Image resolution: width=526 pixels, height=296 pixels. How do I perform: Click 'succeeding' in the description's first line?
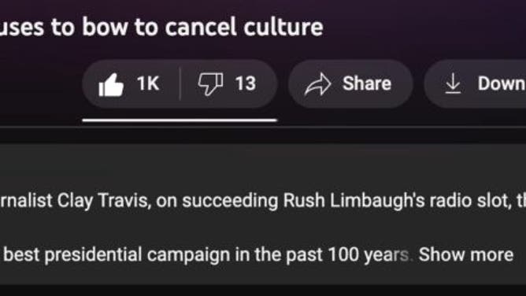(x=230, y=201)
